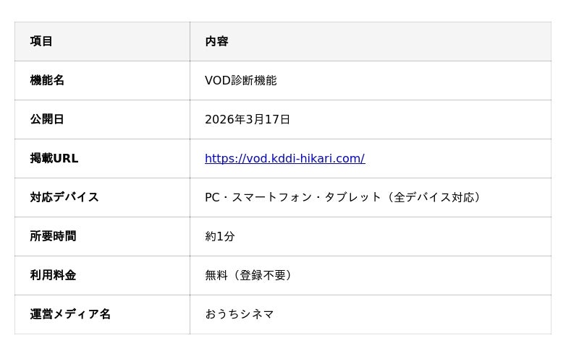Viewport: 579px width, 356px height.
Task: Select the 利用料金 row label
Action: [x=53, y=275]
